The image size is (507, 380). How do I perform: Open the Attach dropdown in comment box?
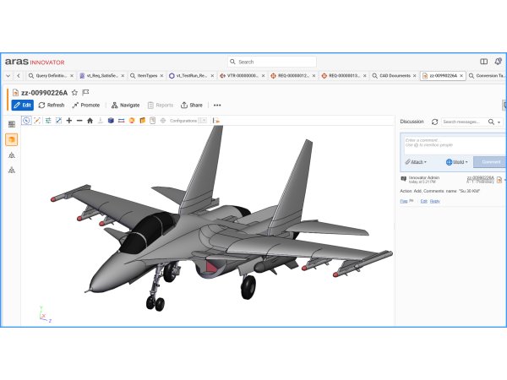pos(415,161)
